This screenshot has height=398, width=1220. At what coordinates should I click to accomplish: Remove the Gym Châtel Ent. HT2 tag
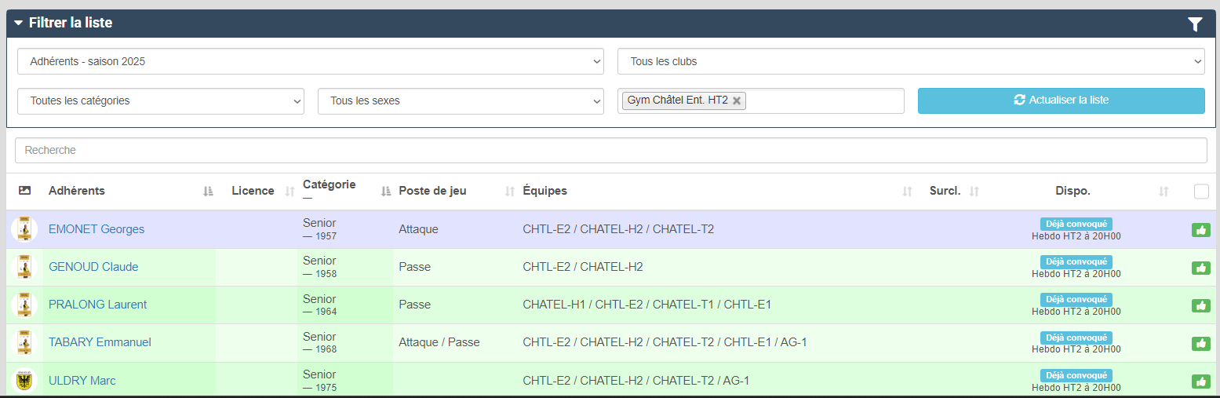pos(737,100)
